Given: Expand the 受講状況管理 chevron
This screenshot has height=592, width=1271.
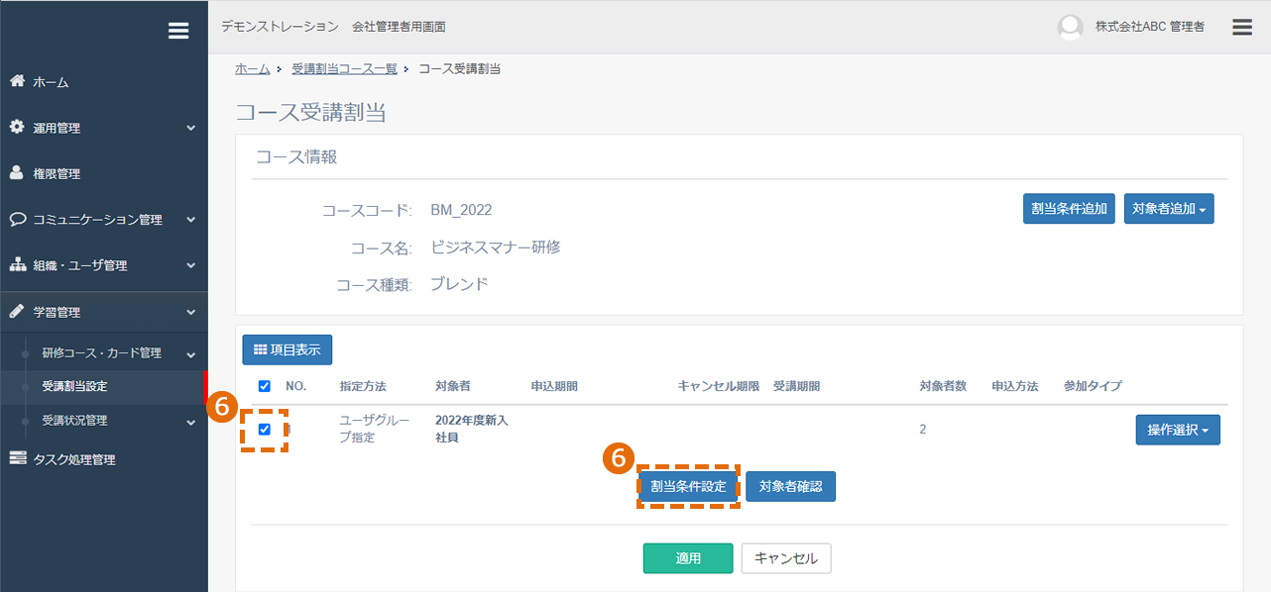Looking at the screenshot, I should [x=190, y=421].
